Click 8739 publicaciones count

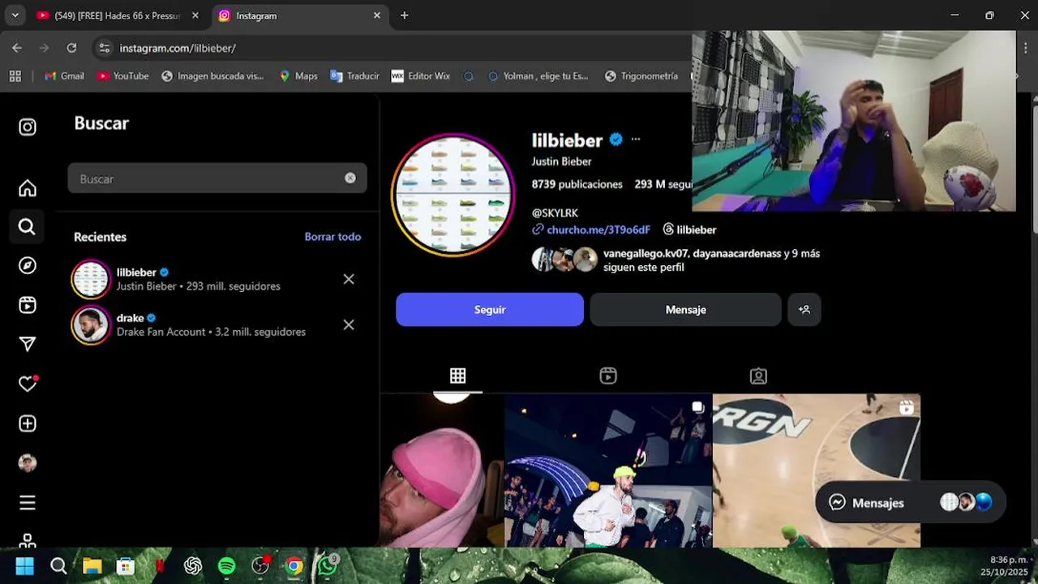tap(577, 184)
